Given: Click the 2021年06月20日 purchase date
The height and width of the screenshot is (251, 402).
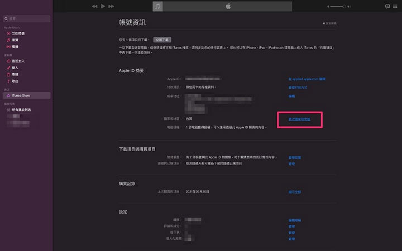Looking at the screenshot, I should (197, 191).
